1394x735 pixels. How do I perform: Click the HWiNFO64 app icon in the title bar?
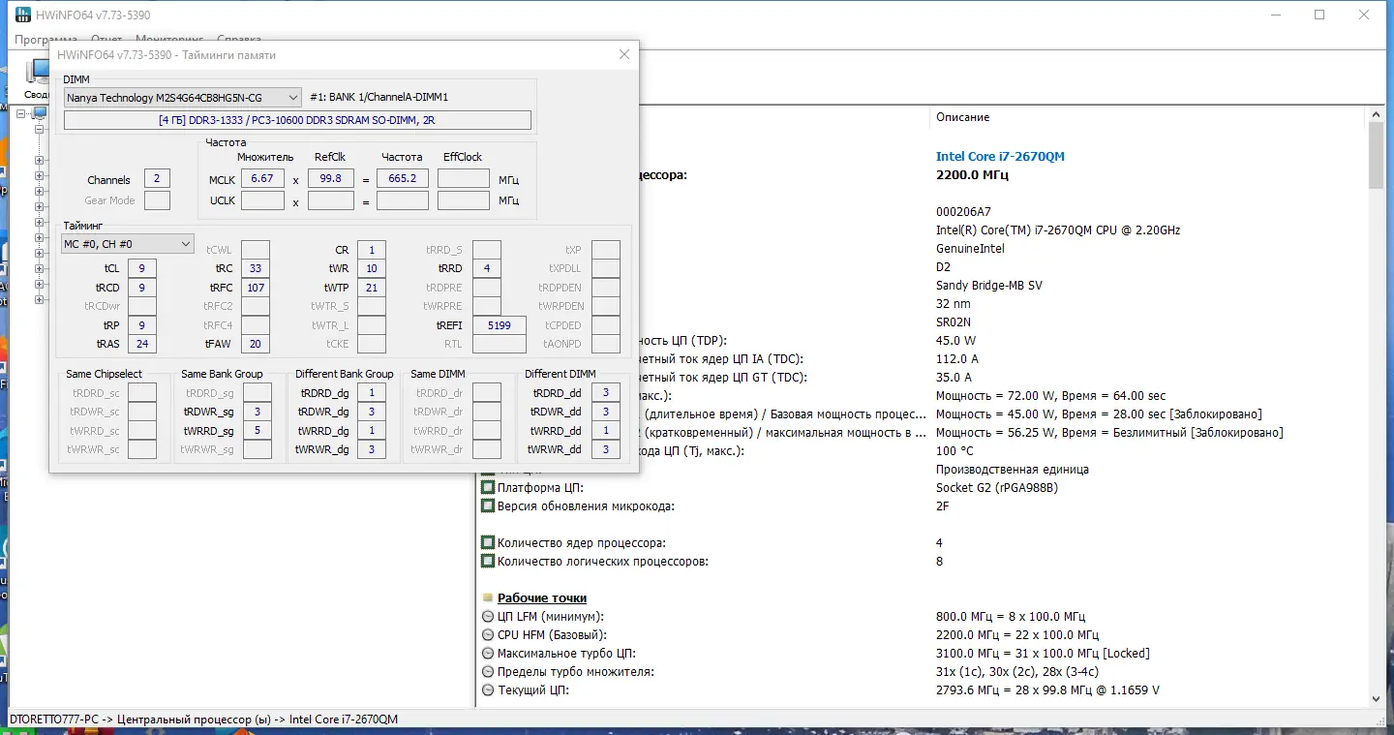(x=23, y=15)
